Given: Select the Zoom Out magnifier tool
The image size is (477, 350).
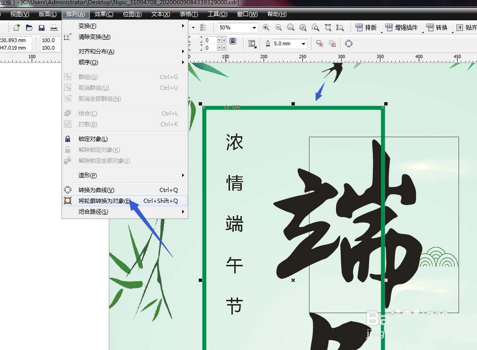Looking at the screenshot, I should coord(278,27).
